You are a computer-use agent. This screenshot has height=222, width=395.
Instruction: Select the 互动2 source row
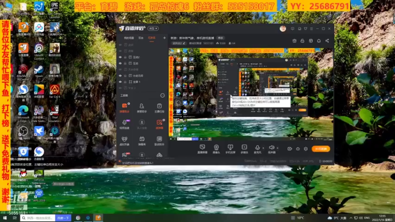pos(142,57)
